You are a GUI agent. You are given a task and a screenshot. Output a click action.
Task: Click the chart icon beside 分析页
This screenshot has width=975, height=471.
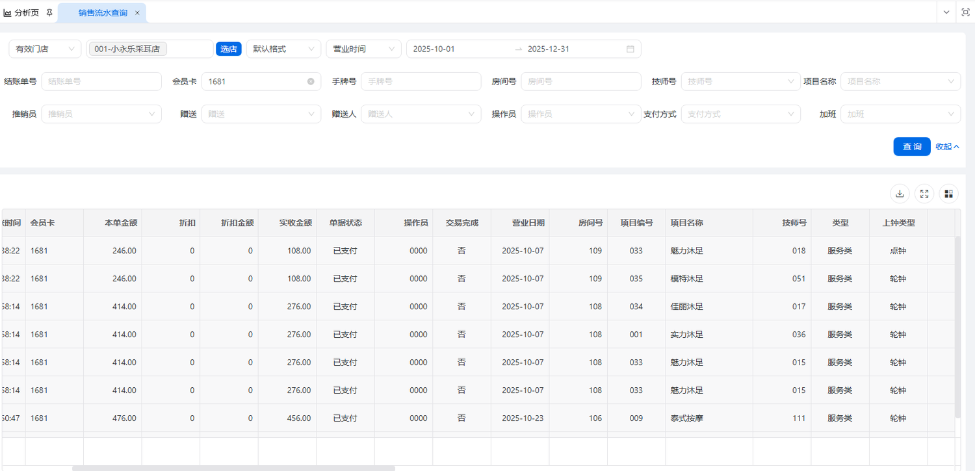tap(8, 12)
